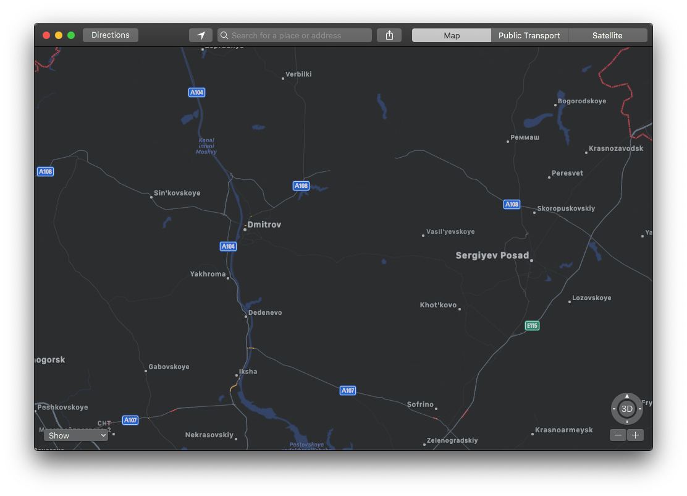Select the Nekrasovskiy label

point(209,435)
